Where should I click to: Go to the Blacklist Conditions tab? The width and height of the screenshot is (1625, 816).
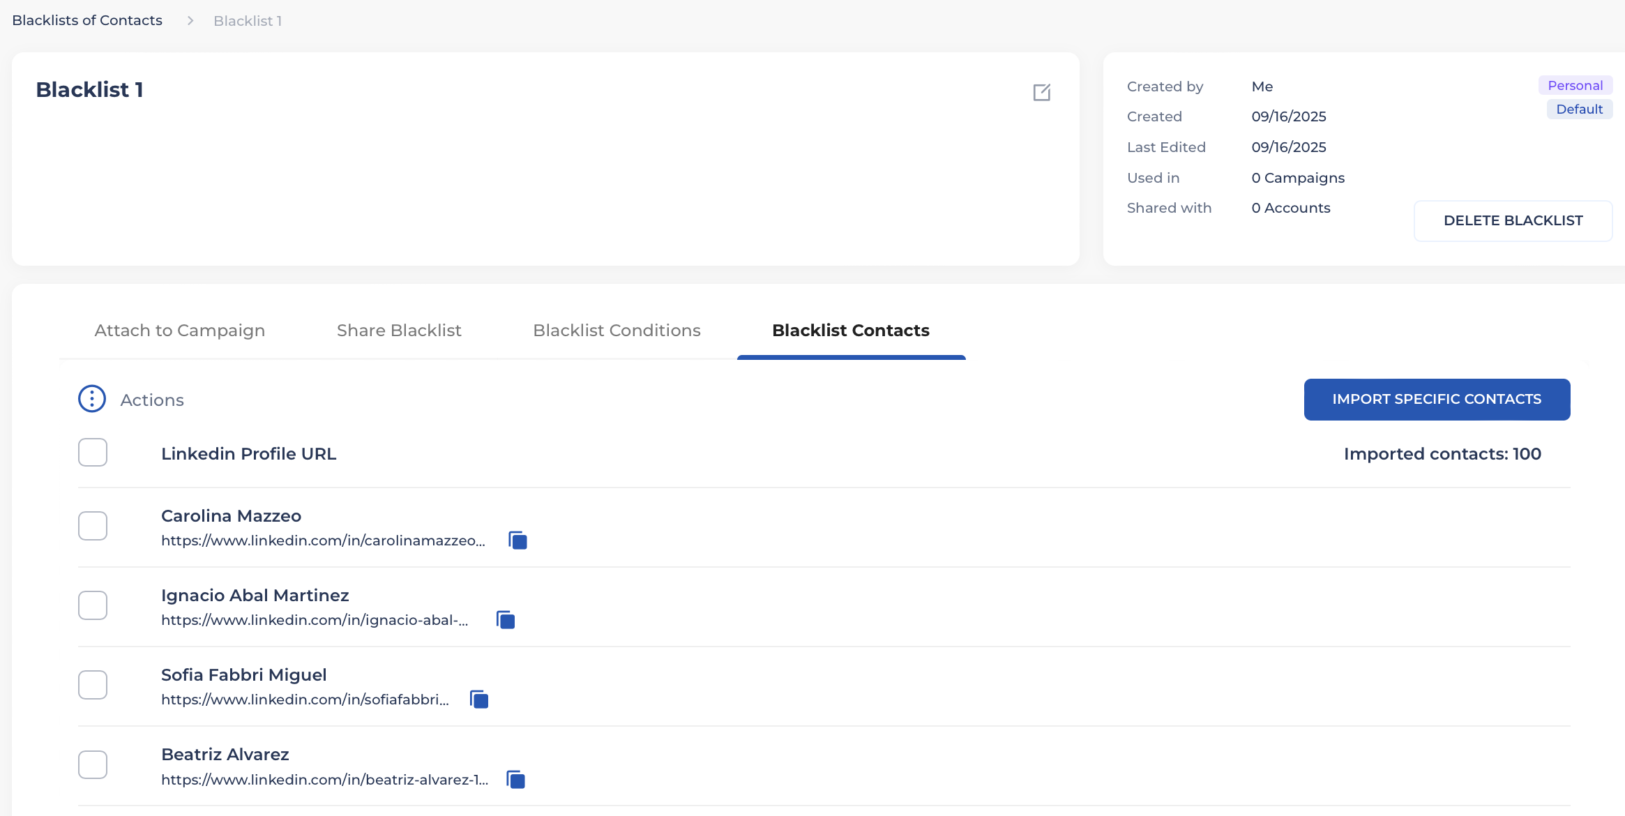(x=617, y=331)
